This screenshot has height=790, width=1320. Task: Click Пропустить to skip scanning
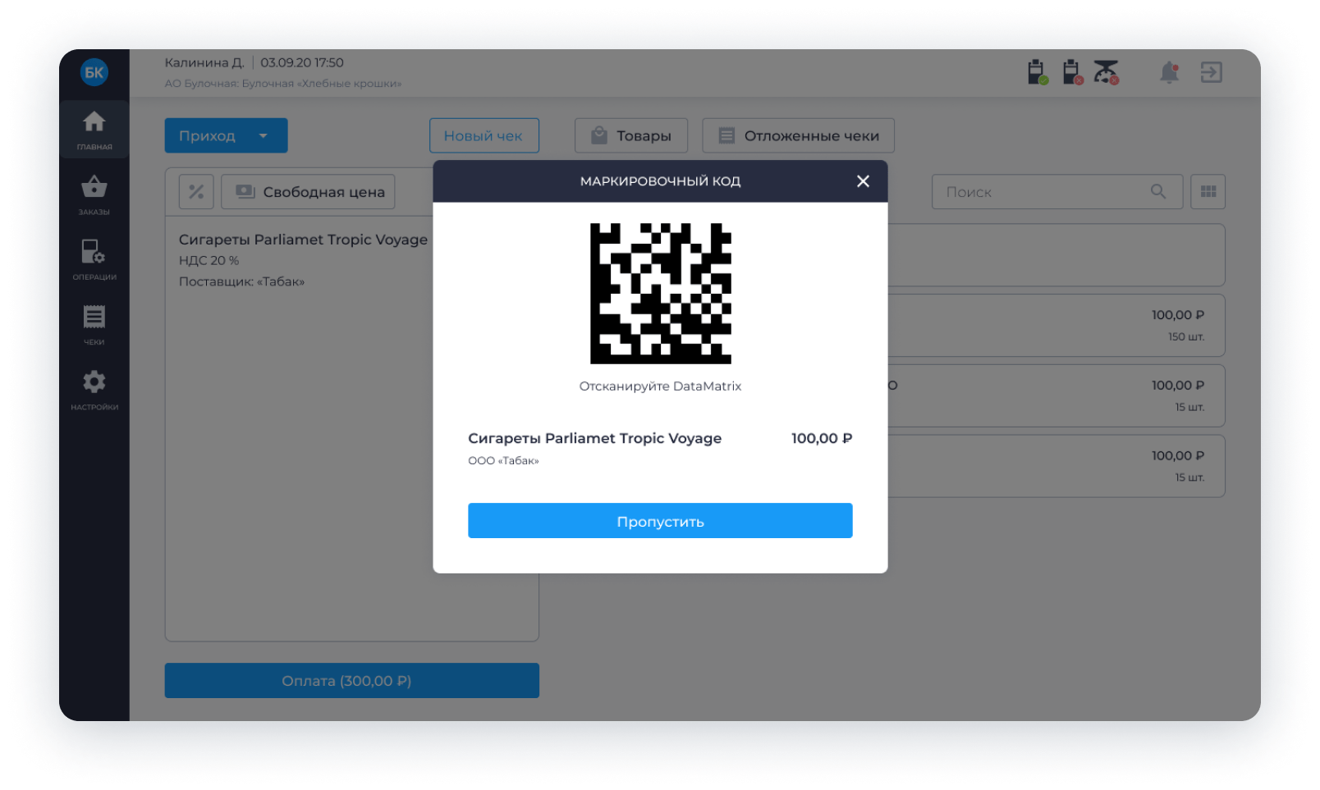click(660, 521)
